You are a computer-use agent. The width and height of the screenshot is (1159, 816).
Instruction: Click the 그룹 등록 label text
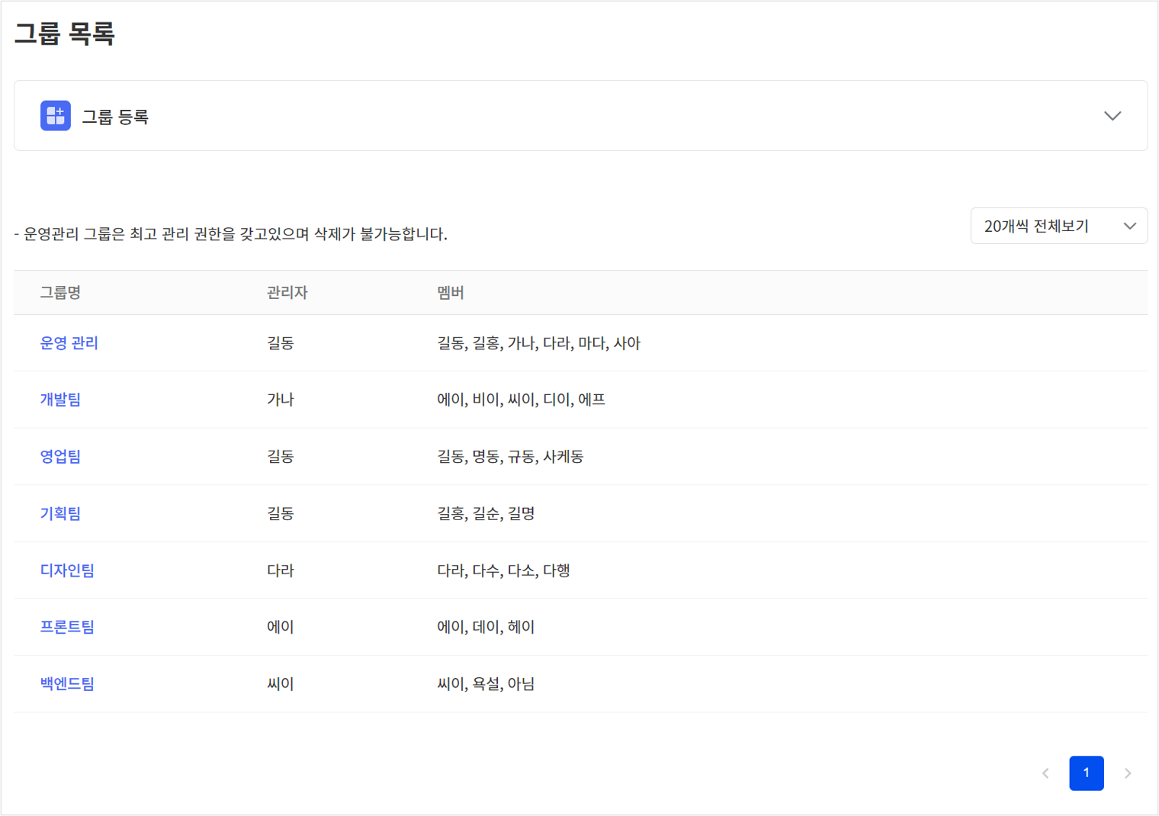point(115,117)
